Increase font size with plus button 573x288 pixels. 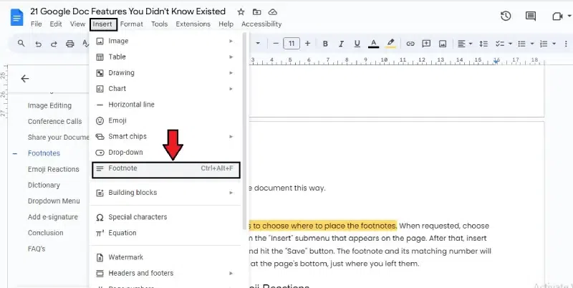(307, 44)
